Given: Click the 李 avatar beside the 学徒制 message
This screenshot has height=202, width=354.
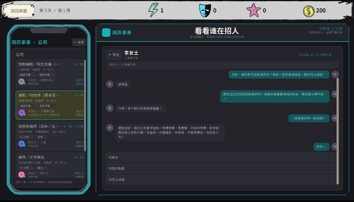Looking at the screenshot, I should tap(110, 128).
